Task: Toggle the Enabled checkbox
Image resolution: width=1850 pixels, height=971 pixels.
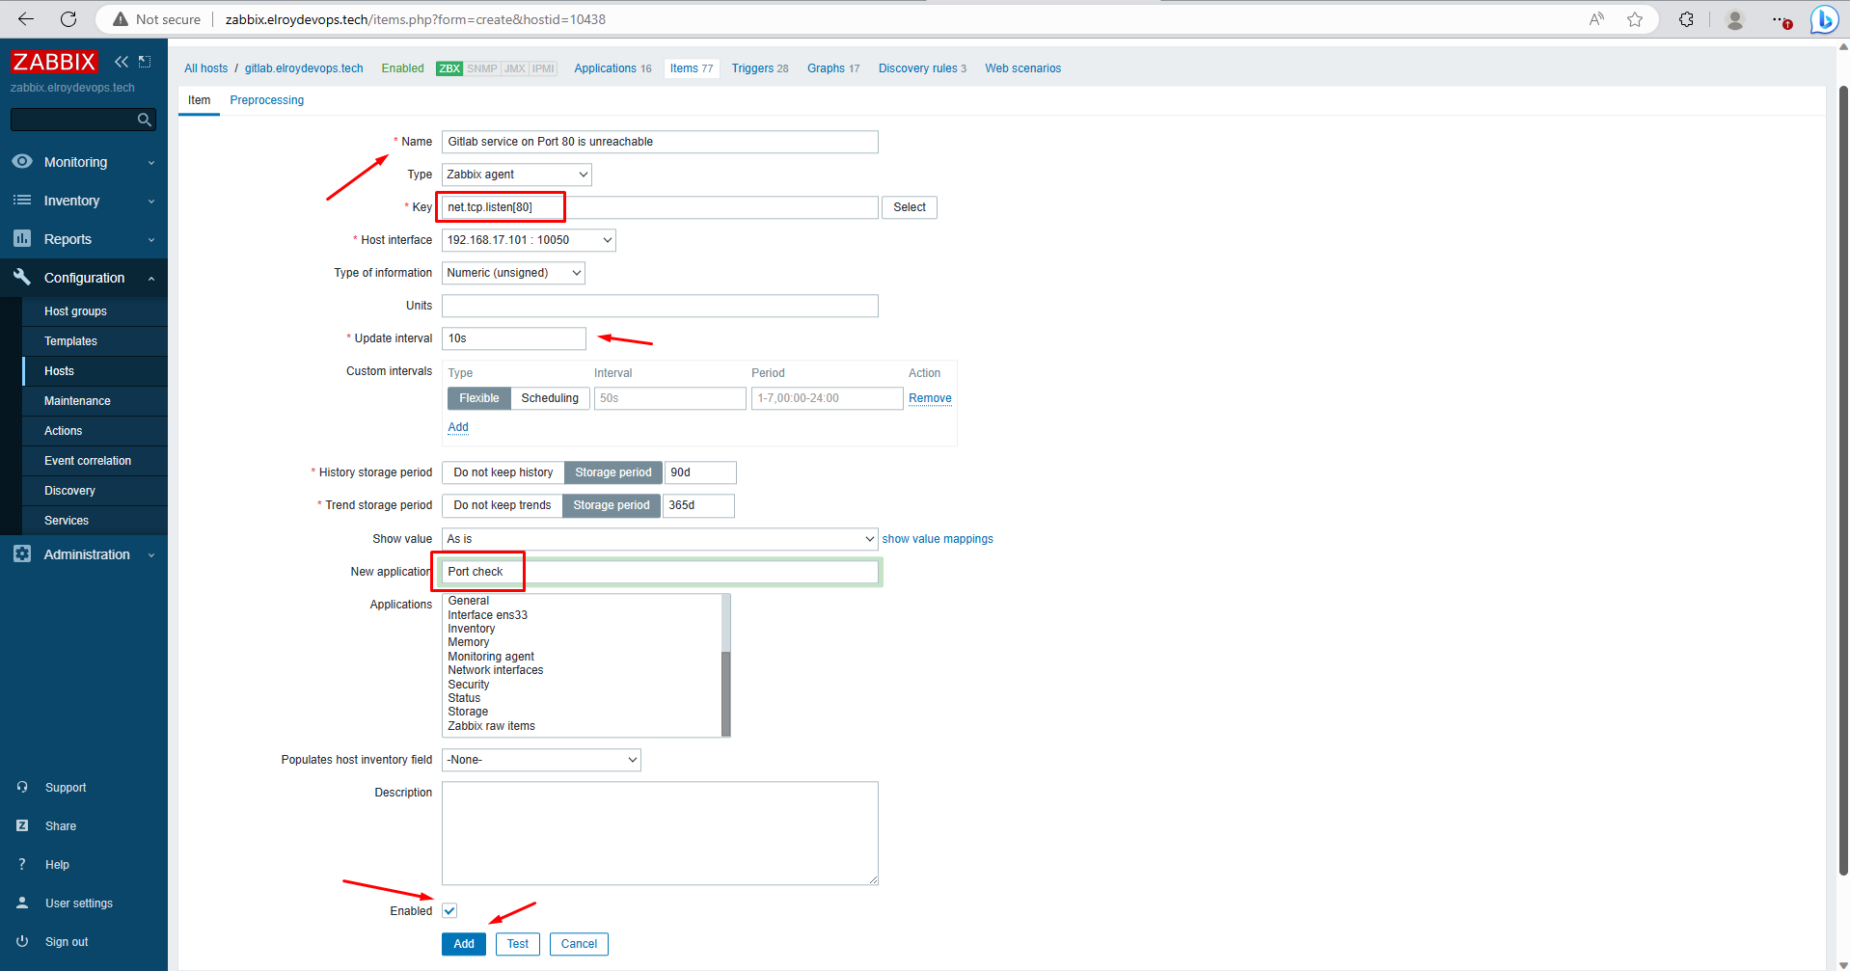Action: (x=449, y=911)
